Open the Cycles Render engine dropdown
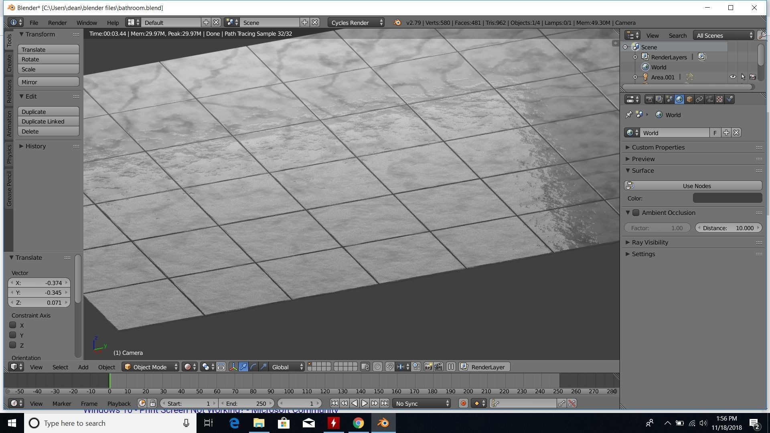The width and height of the screenshot is (770, 433). [356, 23]
